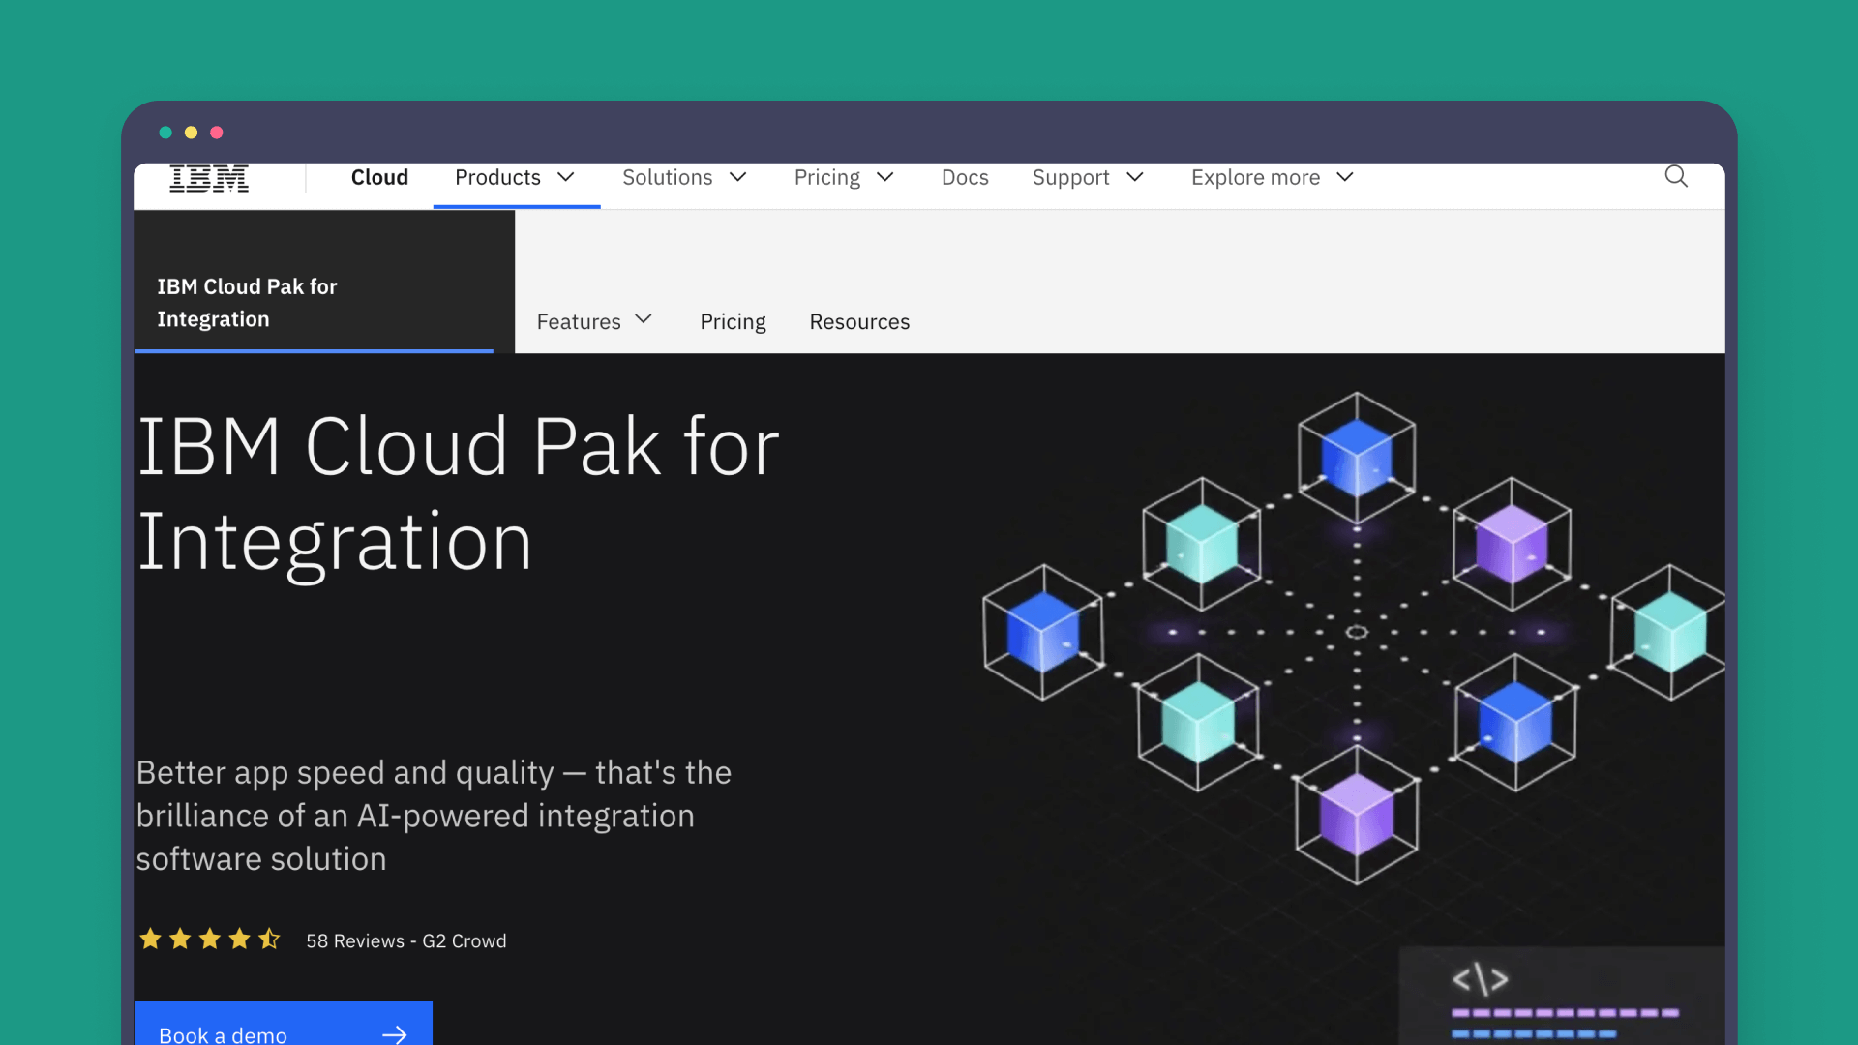Click the top blue cube graphic

(x=1356, y=457)
